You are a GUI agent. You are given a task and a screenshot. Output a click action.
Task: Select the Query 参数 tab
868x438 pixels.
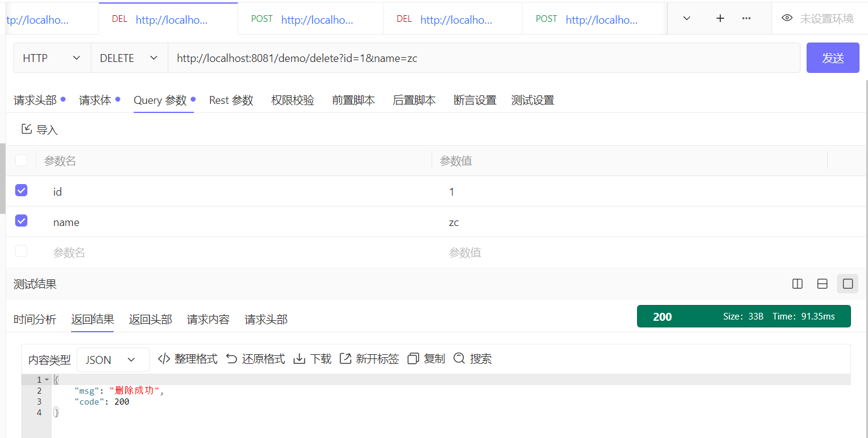[x=160, y=100]
